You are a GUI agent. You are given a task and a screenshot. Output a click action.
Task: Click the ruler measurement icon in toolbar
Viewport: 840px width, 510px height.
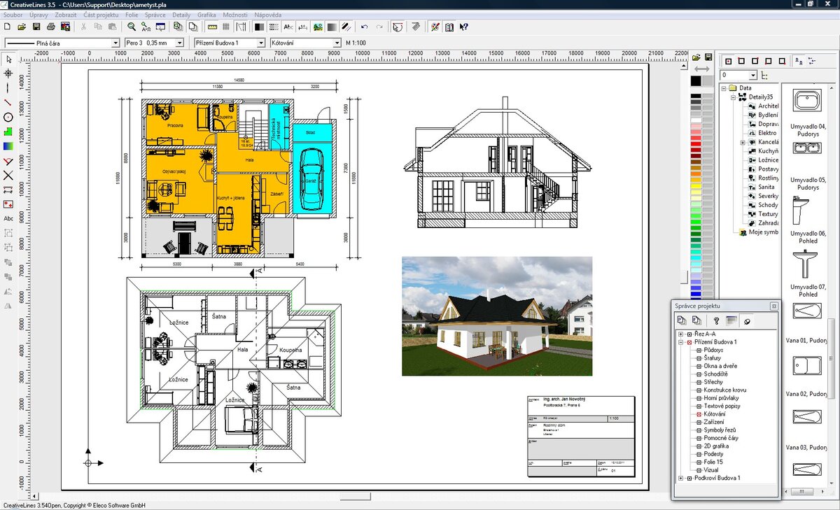coord(213,27)
